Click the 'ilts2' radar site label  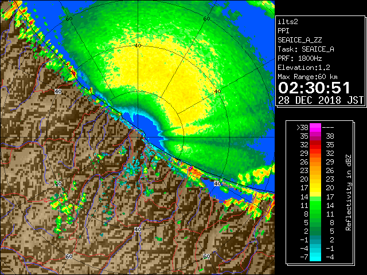click(288, 22)
